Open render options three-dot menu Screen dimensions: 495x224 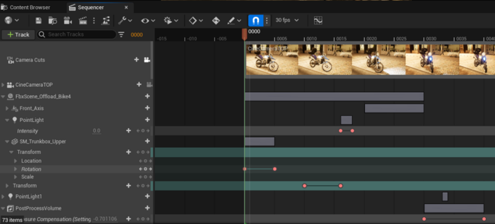click(x=94, y=21)
